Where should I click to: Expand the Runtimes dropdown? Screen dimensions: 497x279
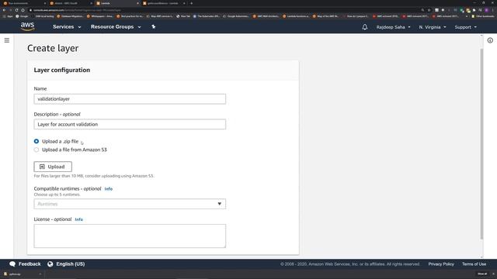(130, 204)
